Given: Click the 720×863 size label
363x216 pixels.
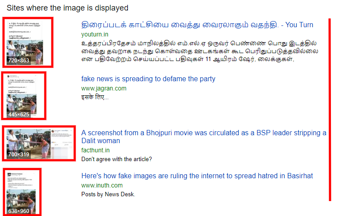Looking at the screenshot, I should click(19, 61).
